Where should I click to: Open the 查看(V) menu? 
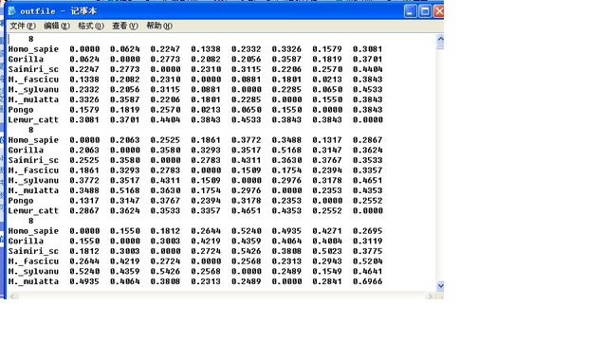point(124,26)
